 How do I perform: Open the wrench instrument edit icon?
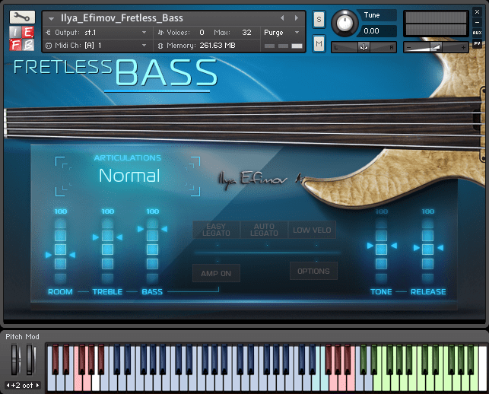(22, 17)
